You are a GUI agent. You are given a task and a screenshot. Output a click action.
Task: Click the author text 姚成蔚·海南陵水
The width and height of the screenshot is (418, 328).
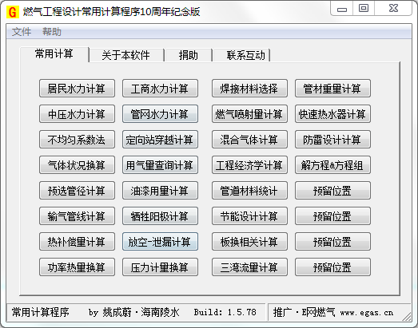[x=141, y=312]
